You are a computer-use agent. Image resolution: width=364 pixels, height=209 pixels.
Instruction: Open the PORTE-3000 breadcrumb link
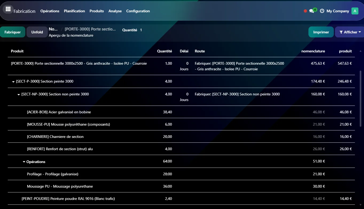pos(90,29)
